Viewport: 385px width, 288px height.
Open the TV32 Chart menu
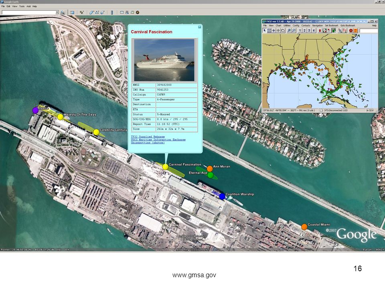(x=278, y=26)
